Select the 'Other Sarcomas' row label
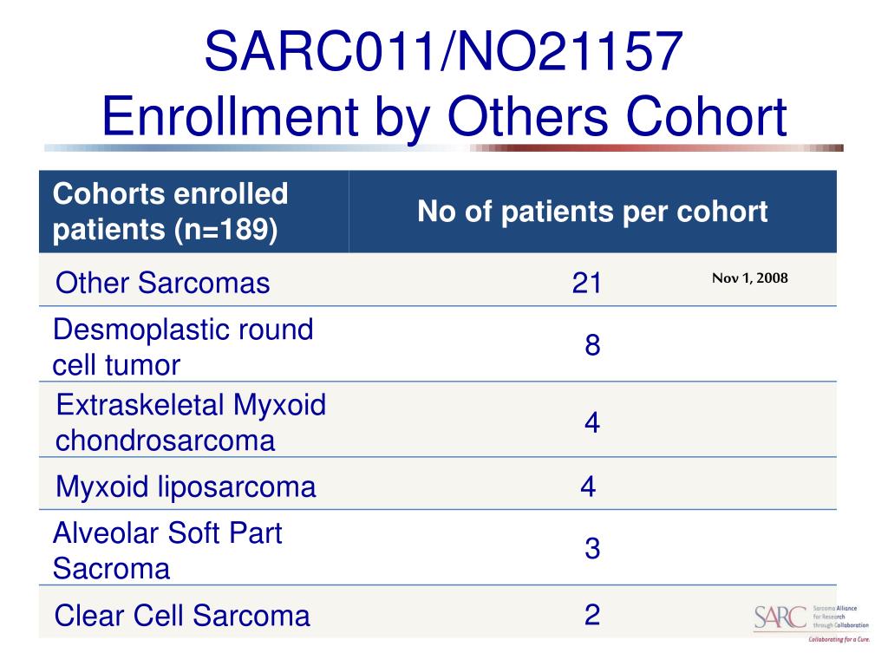 (162, 283)
